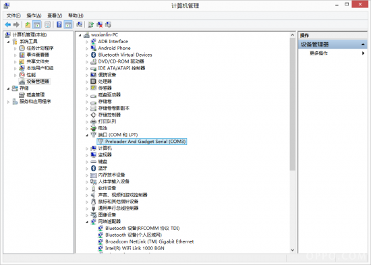Expand the 监视器 node

click(87, 155)
